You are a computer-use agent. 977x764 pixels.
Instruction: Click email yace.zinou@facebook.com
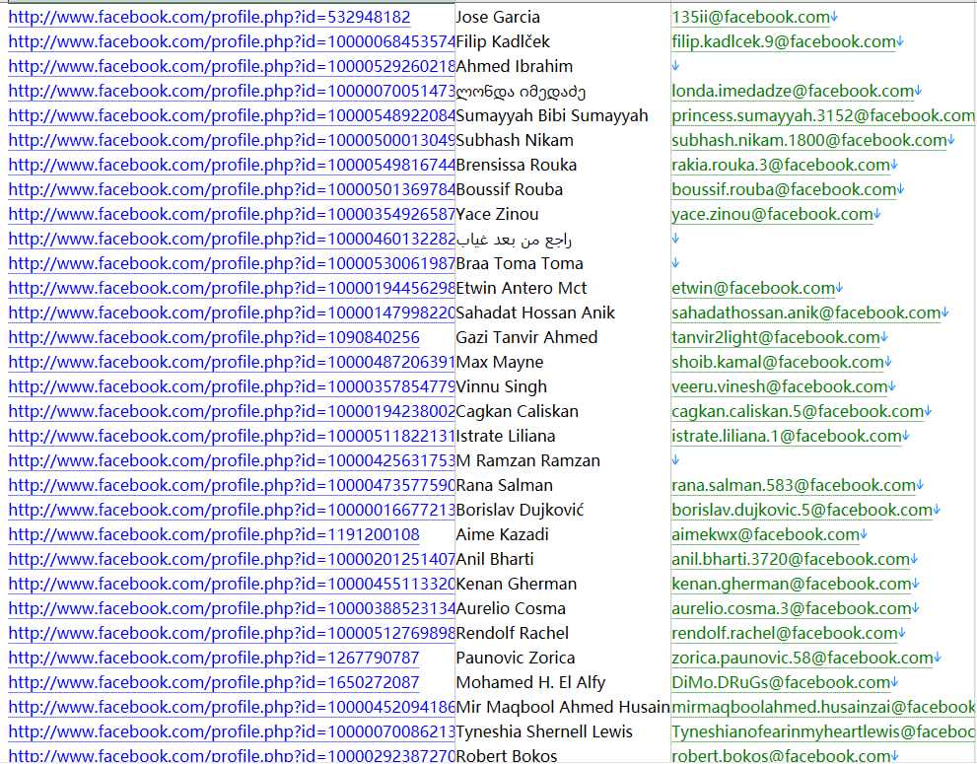[x=772, y=214]
